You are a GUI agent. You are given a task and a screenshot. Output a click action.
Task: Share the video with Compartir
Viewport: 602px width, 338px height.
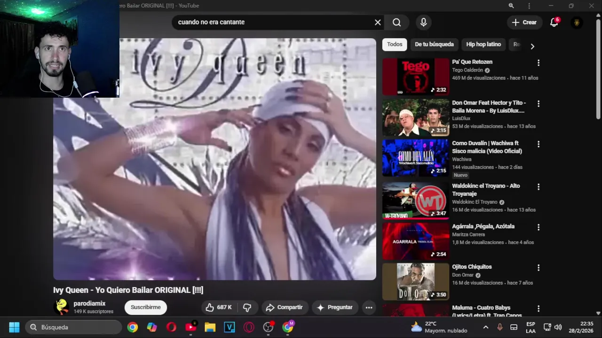point(284,307)
